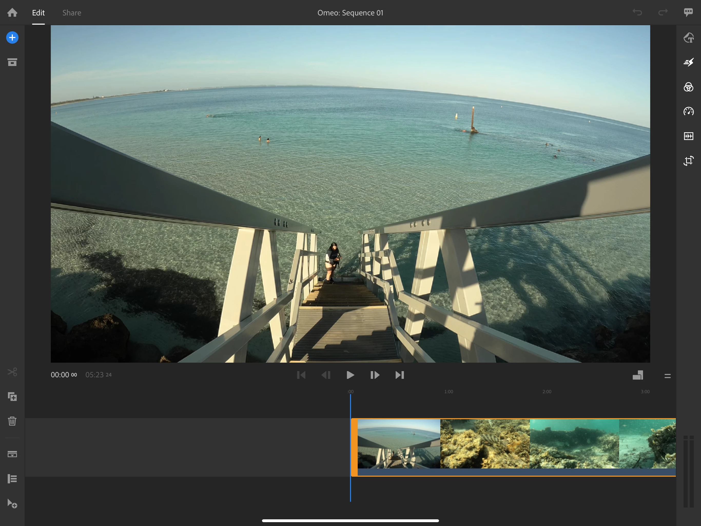Open the Graphics titles tool

pos(688,38)
